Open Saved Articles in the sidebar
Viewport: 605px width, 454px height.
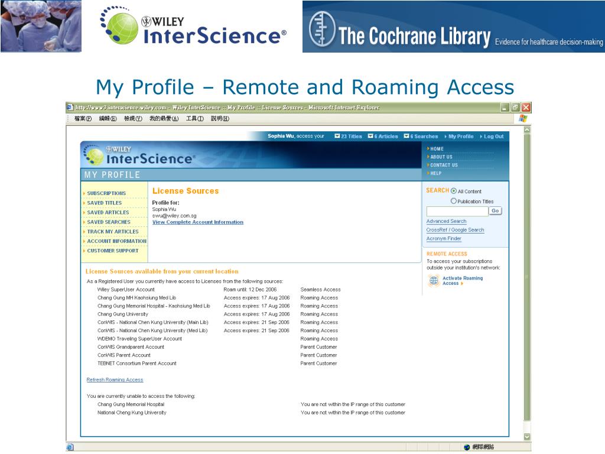[108, 212]
